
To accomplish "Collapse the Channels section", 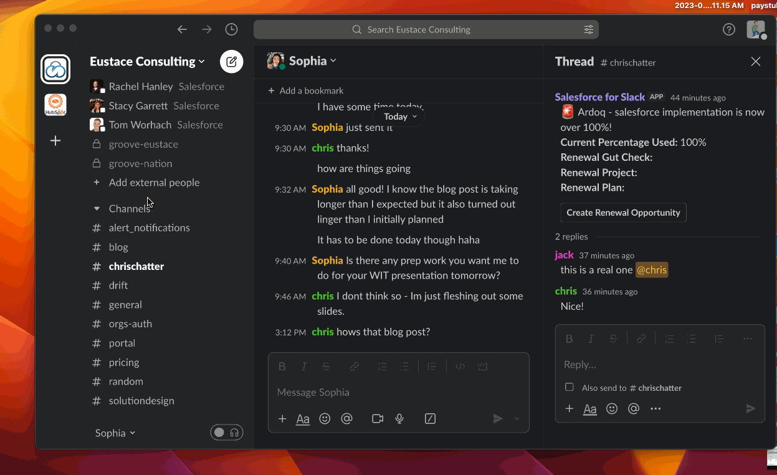I will pyautogui.click(x=97, y=209).
